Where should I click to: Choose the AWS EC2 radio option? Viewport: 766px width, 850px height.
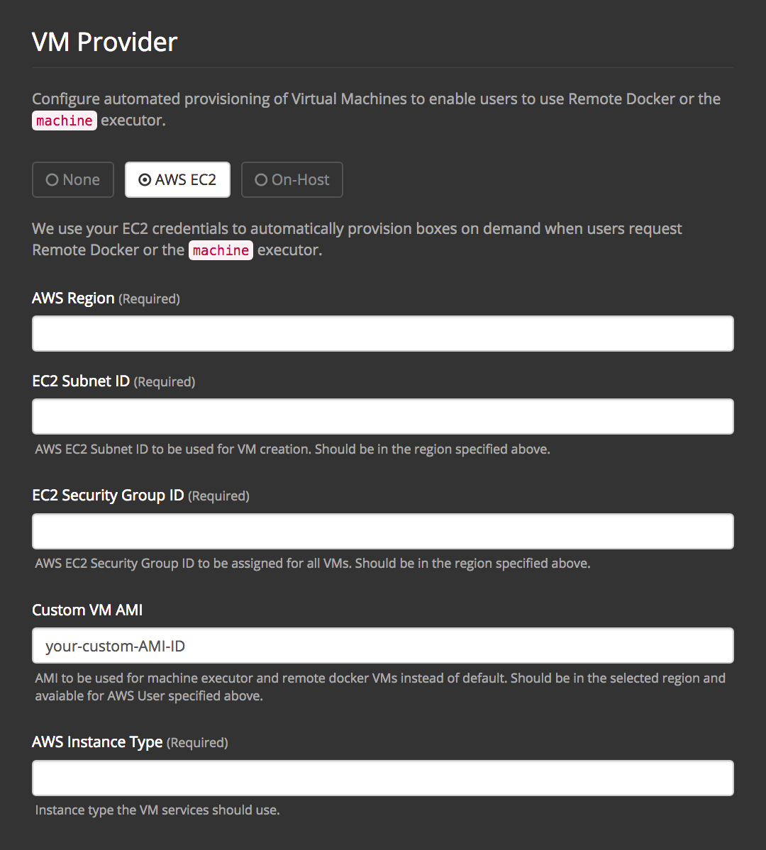click(177, 180)
